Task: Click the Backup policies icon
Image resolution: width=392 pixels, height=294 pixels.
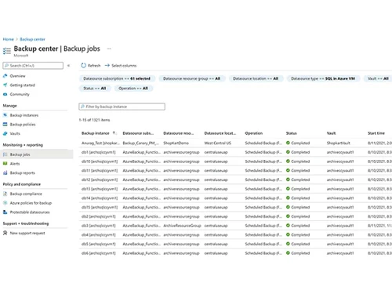Action: pos(5,125)
